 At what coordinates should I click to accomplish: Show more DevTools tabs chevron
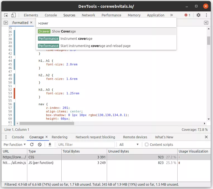pyautogui.click(x=171, y=15)
